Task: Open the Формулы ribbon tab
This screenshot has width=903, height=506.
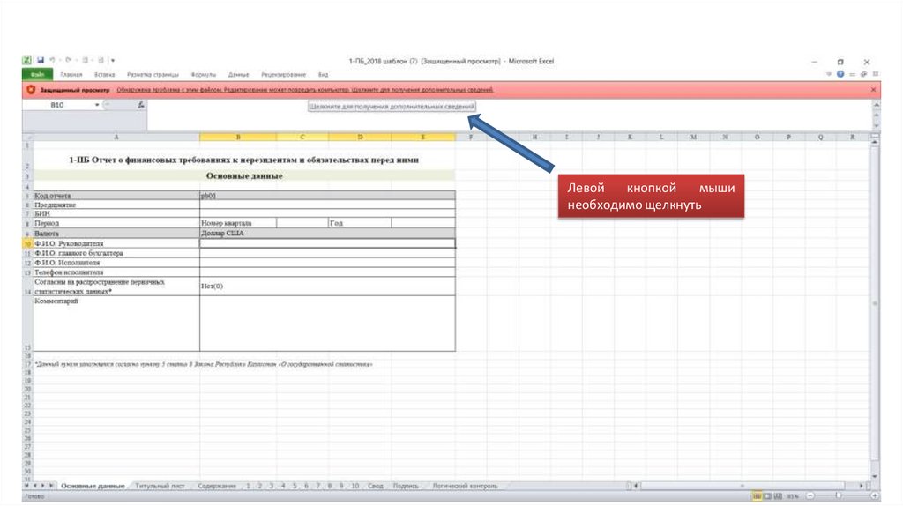Action: [x=204, y=75]
